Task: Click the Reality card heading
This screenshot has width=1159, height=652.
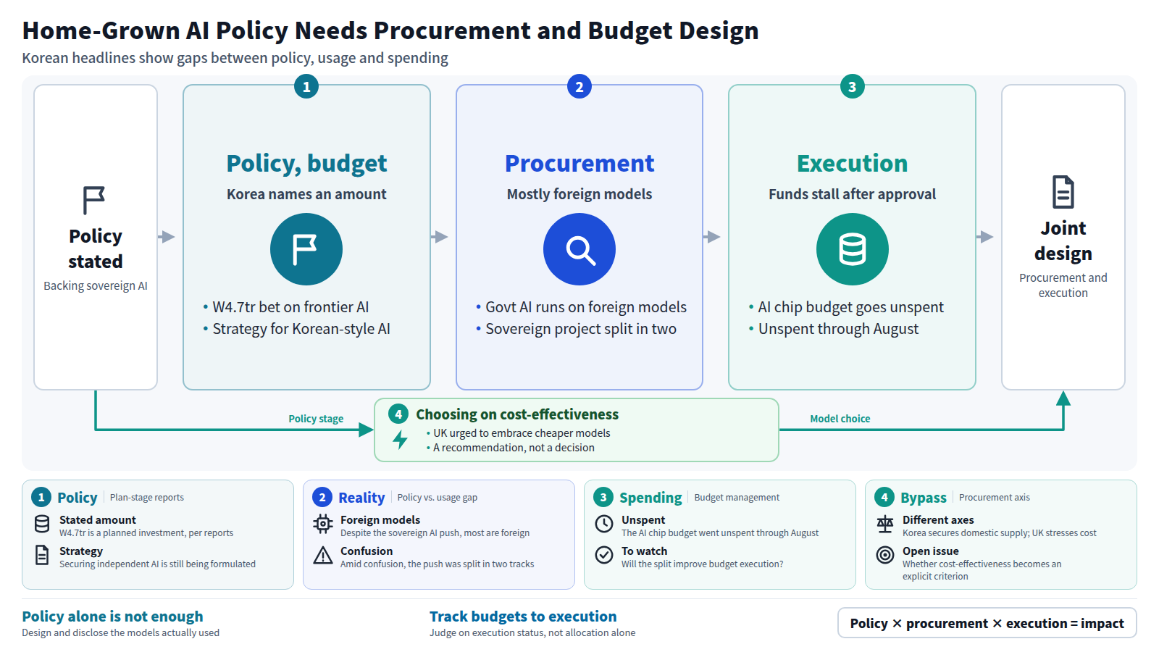Action: (x=361, y=498)
